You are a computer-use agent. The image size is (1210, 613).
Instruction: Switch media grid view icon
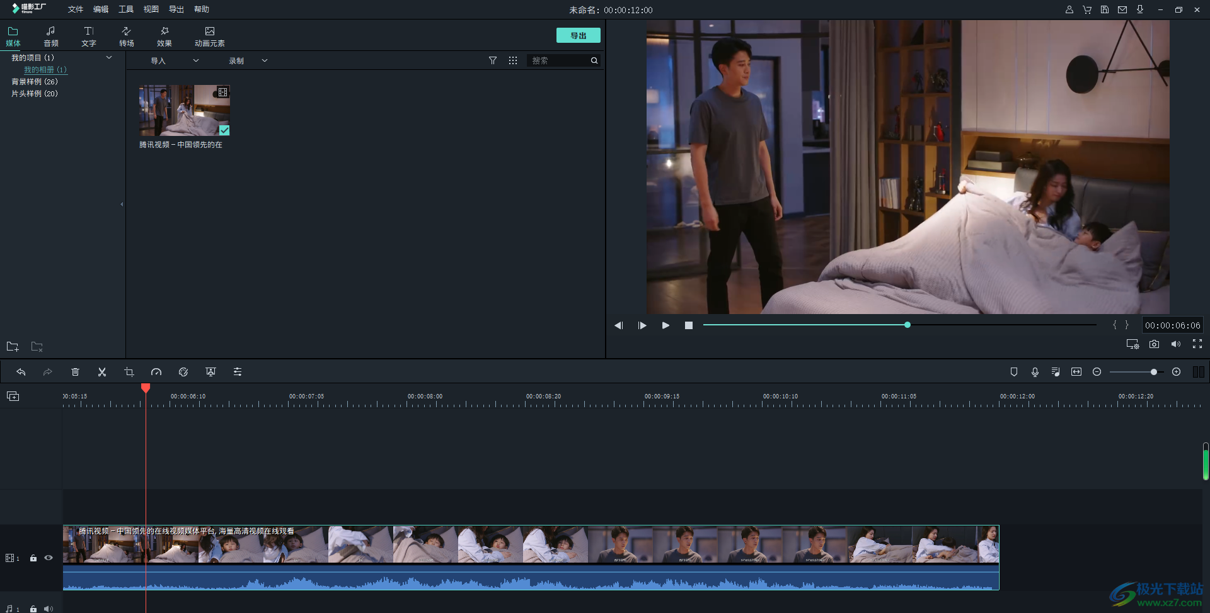click(x=513, y=60)
